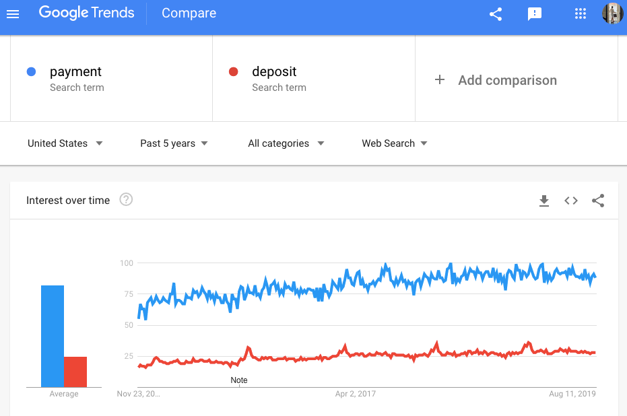
Task: Share the interest over time chart
Action: point(598,201)
